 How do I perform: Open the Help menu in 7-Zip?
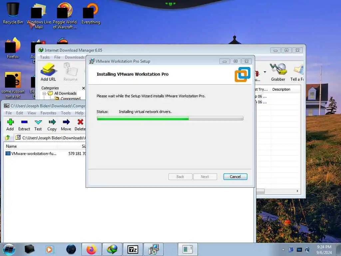click(x=79, y=113)
